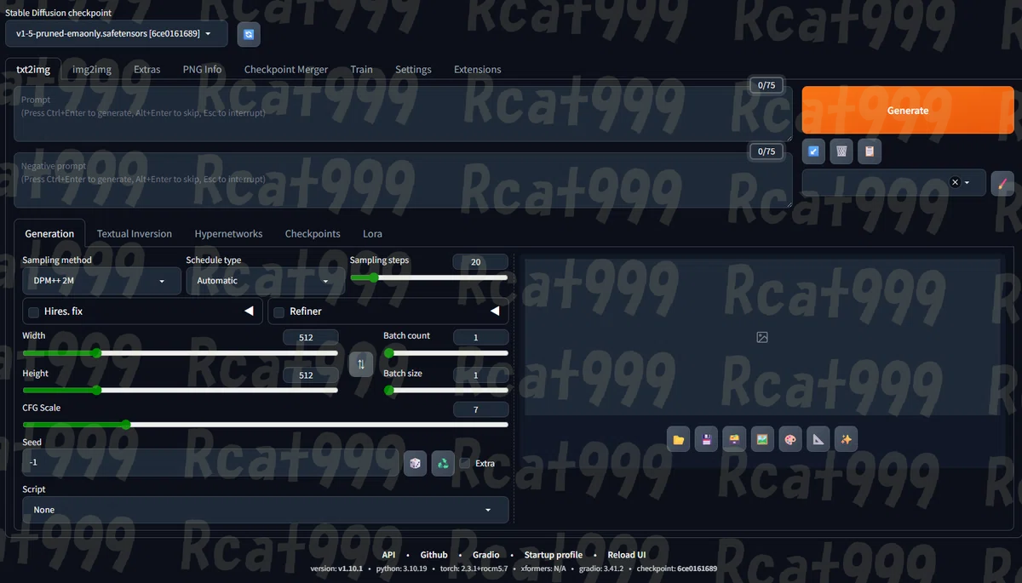Screen dimensions: 1022x583
Task: Open the Train tab
Action: pos(361,70)
